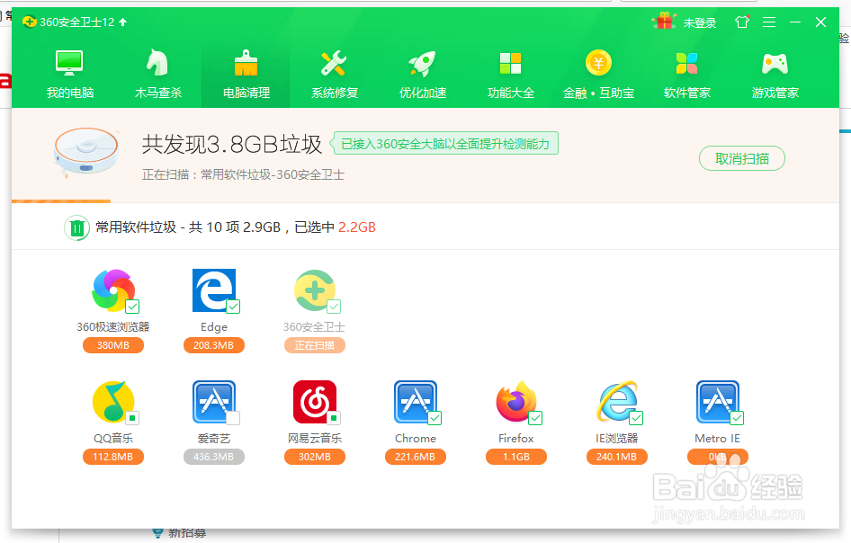
Task: Click the 2.2GB selected size text
Action: click(357, 227)
